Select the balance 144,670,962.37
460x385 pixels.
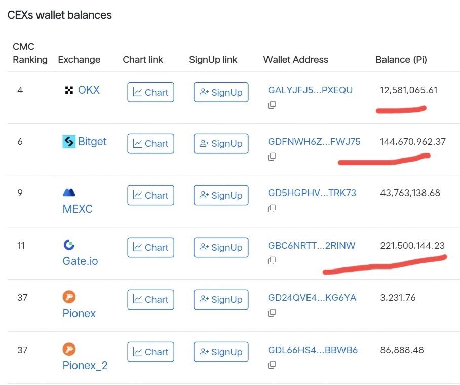413,141
